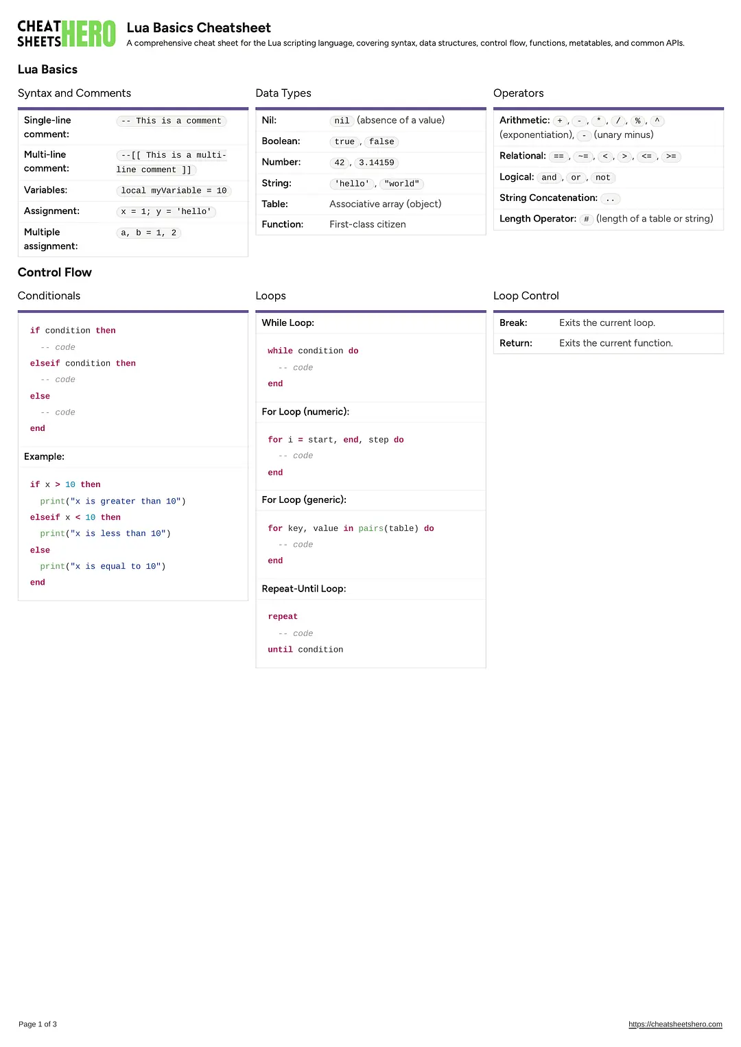741x1047 pixels.
Task: Click 'Exits the current loop.' text
Action: [607, 323]
